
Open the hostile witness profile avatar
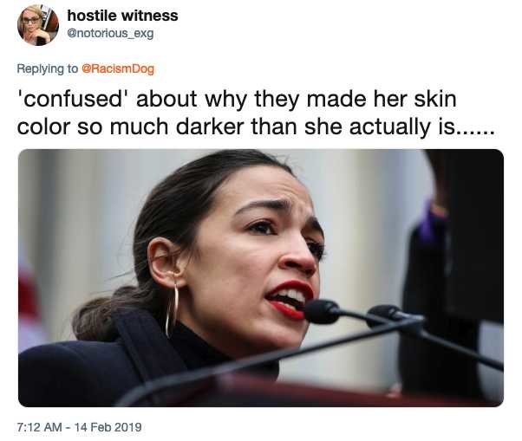click(38, 25)
